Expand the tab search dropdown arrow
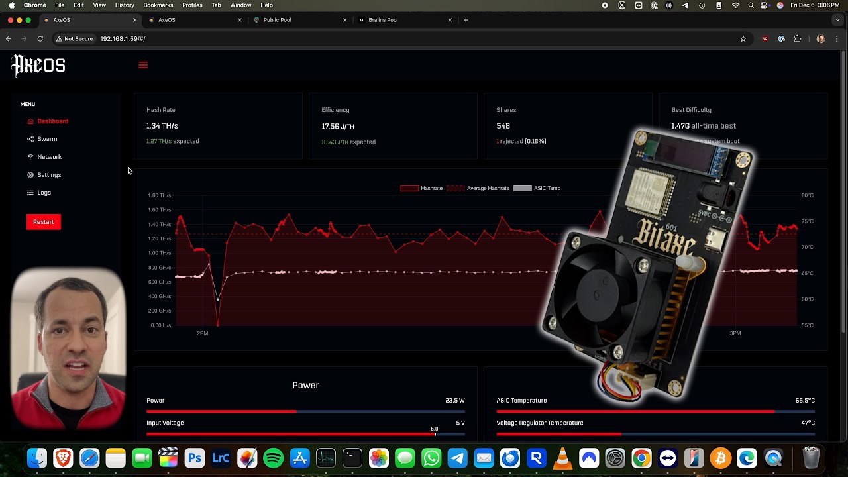 [x=837, y=20]
